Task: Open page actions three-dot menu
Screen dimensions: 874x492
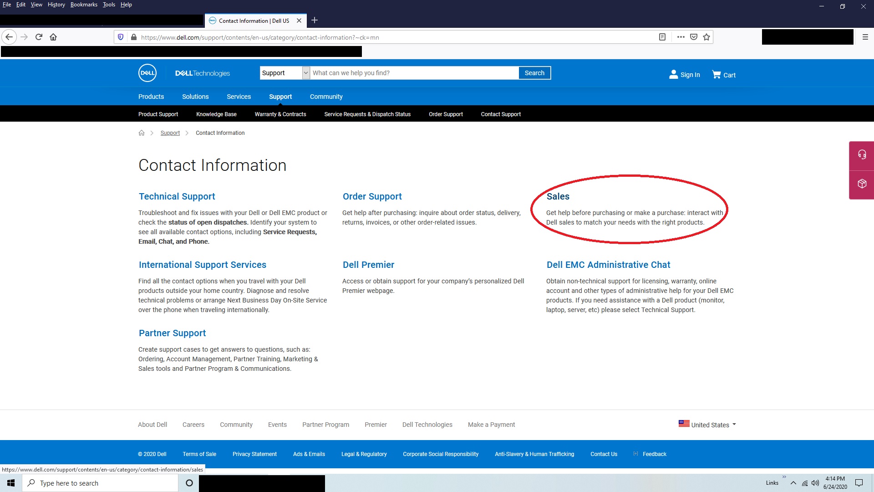Action: pos(681,37)
